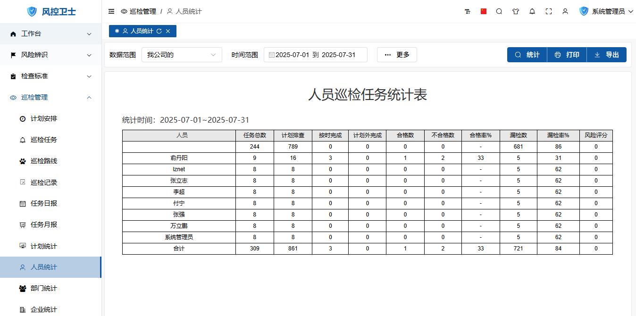Open the notification bell in header
636x316 pixels.
pyautogui.click(x=532, y=11)
